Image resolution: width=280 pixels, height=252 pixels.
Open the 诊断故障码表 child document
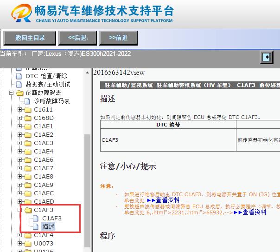tap(52, 101)
